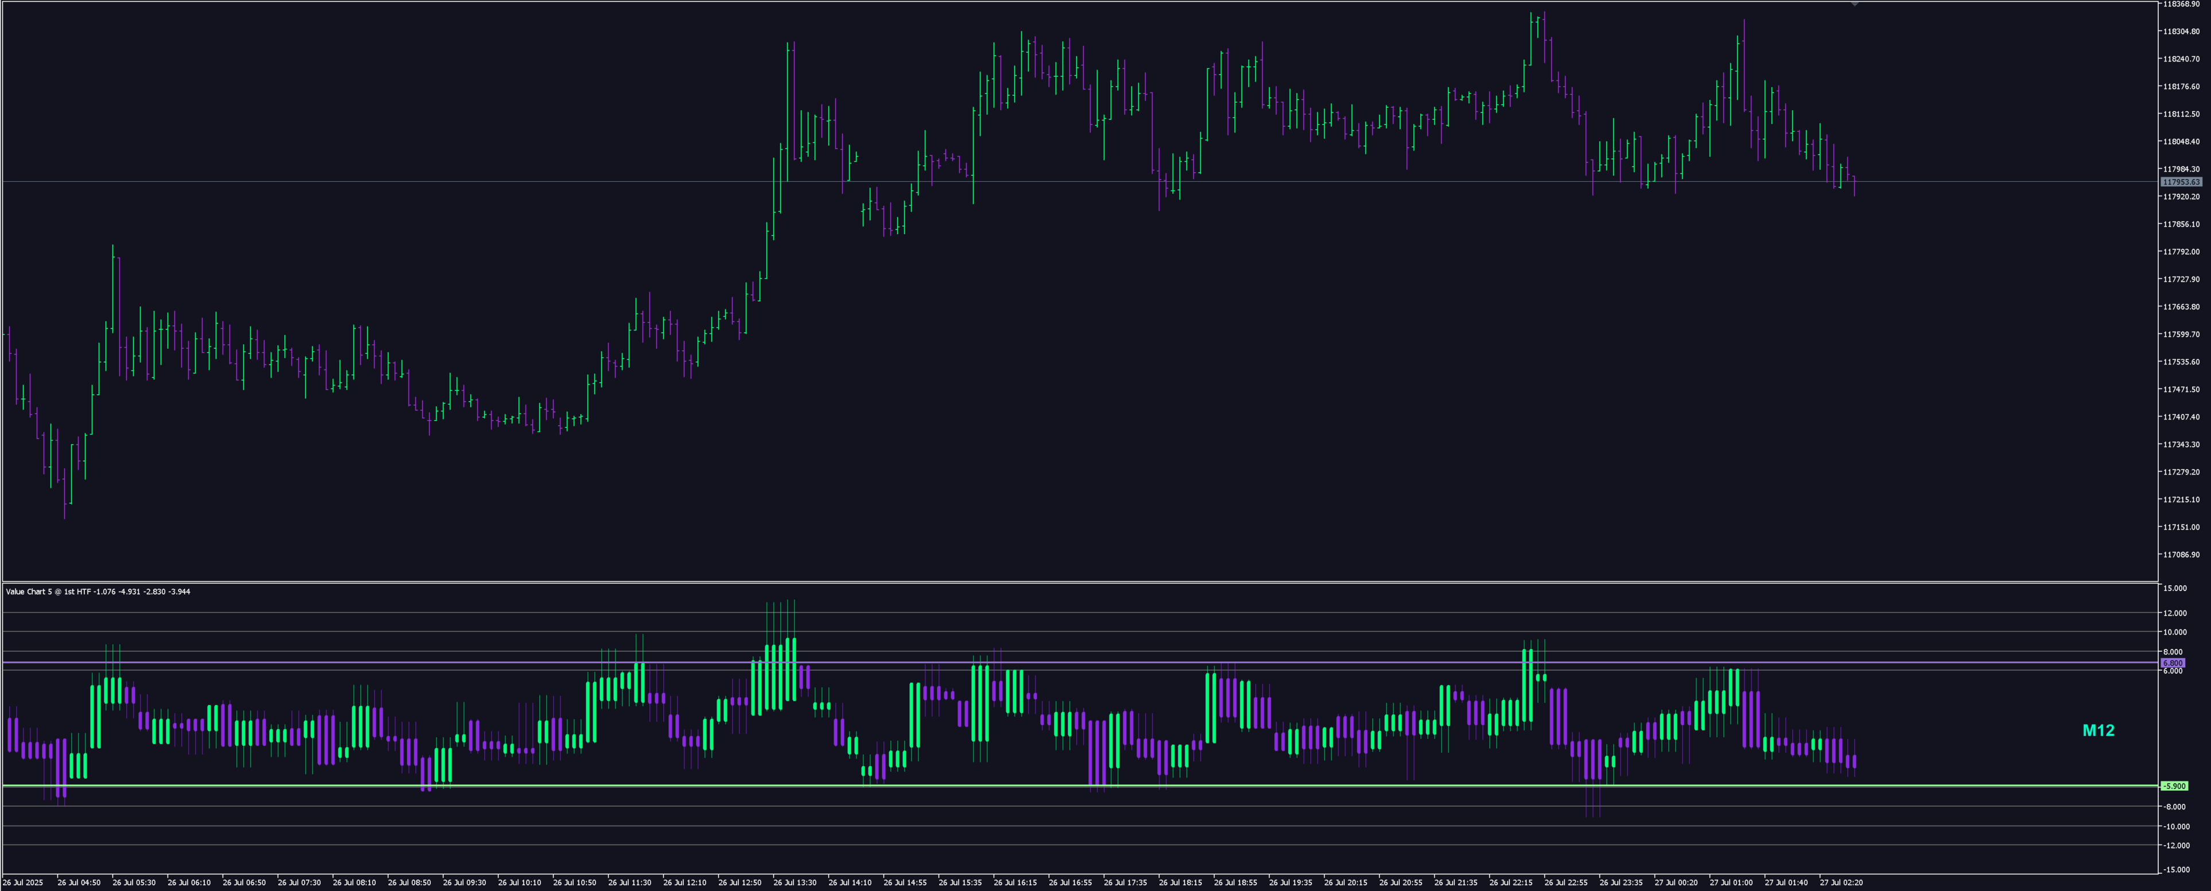Click the 117086.90 bottom price label
This screenshot has width=2211, height=891.
click(x=2181, y=555)
